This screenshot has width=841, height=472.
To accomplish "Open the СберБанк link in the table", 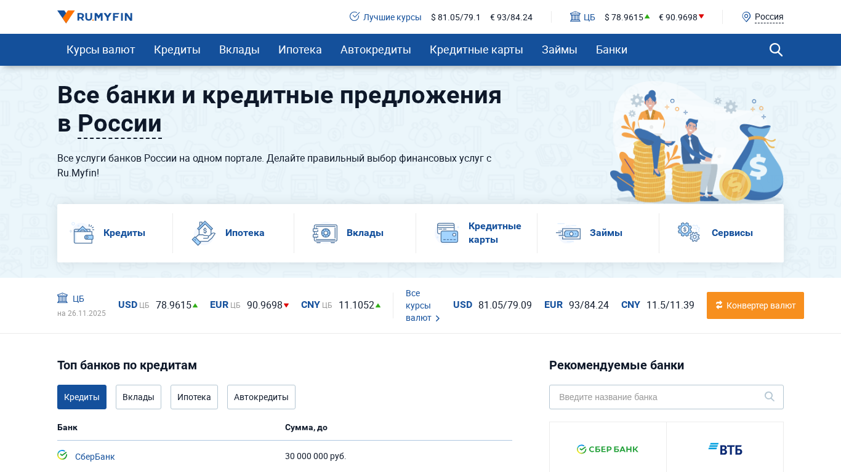I will 95,457.
